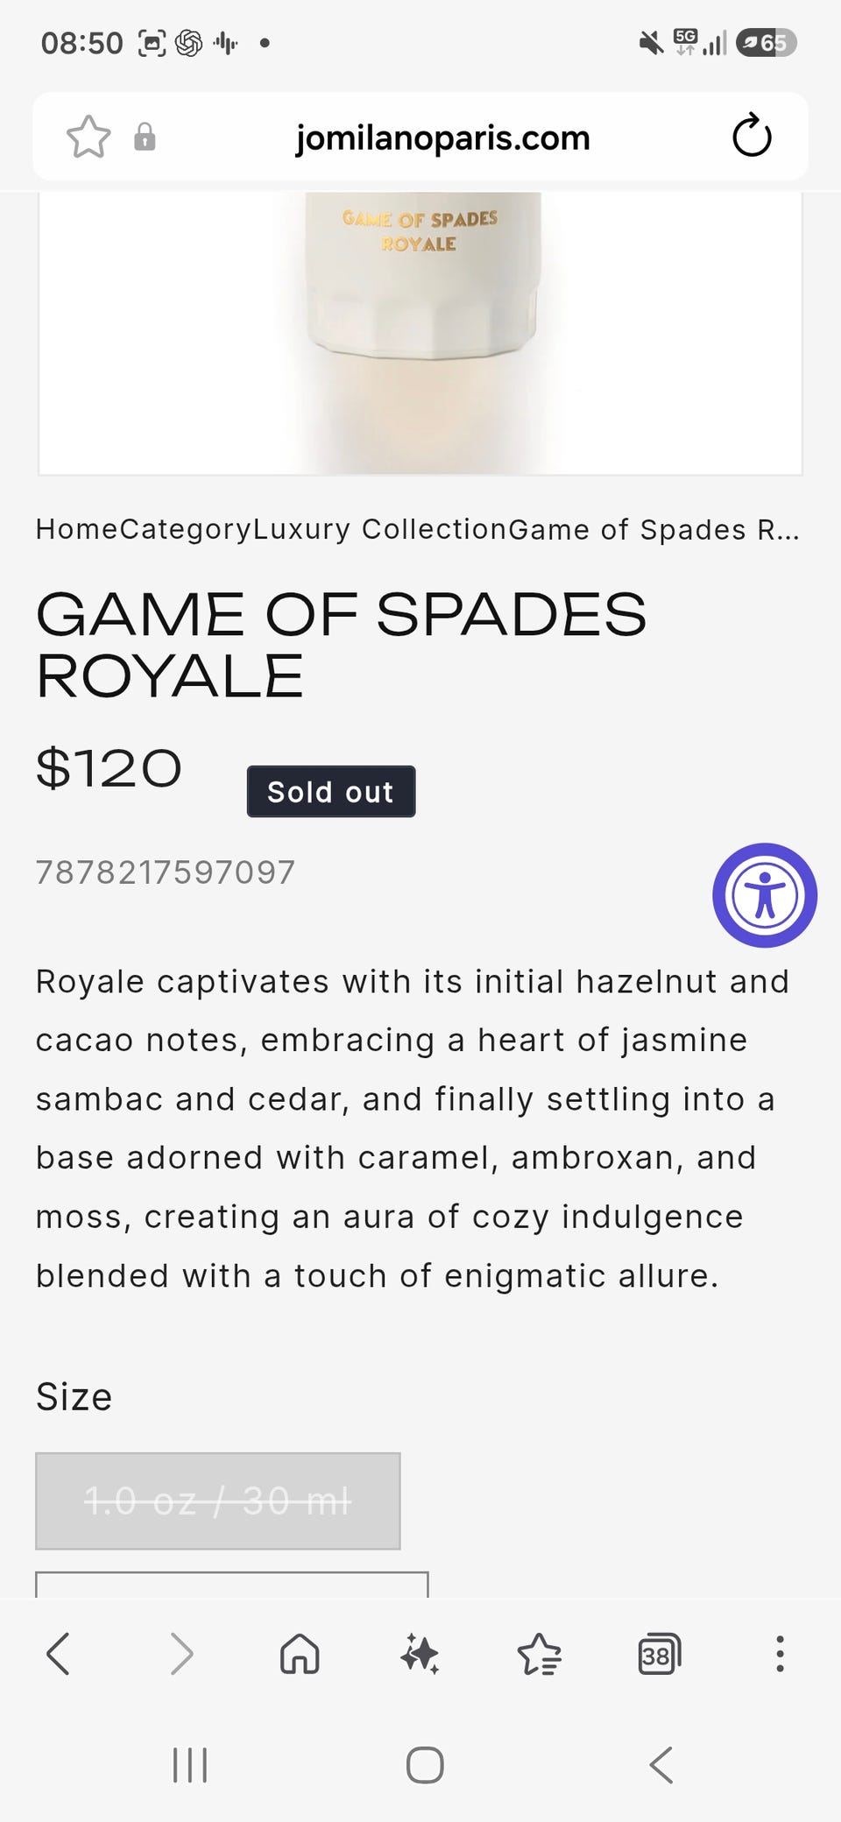This screenshot has width=841, height=1822.
Task: Tap the browser forward arrow
Action: click(181, 1654)
